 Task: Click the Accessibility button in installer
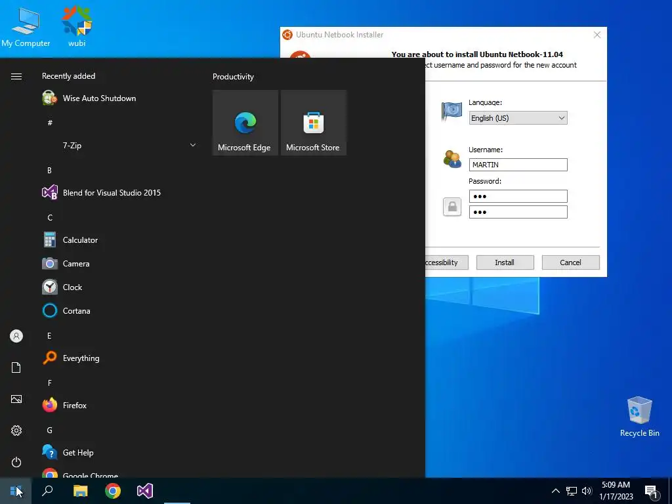coord(446,262)
